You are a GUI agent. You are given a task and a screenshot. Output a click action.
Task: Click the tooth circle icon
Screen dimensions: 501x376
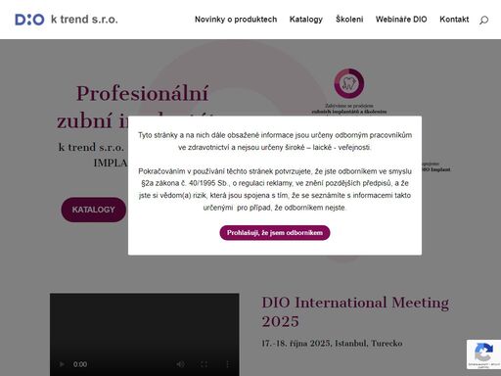tap(349, 83)
